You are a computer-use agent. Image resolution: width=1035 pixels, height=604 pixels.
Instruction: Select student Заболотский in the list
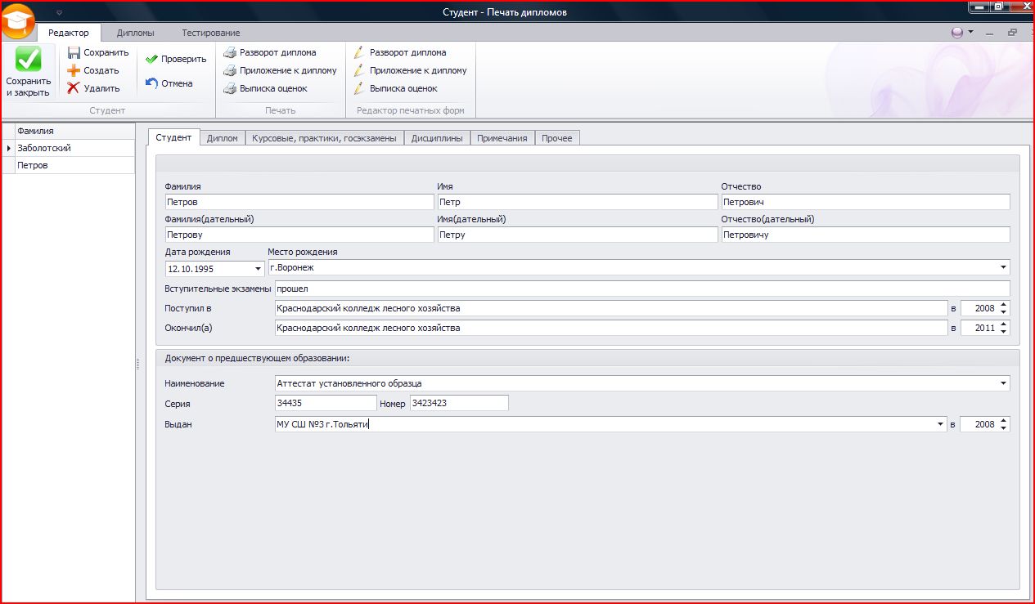tap(44, 148)
